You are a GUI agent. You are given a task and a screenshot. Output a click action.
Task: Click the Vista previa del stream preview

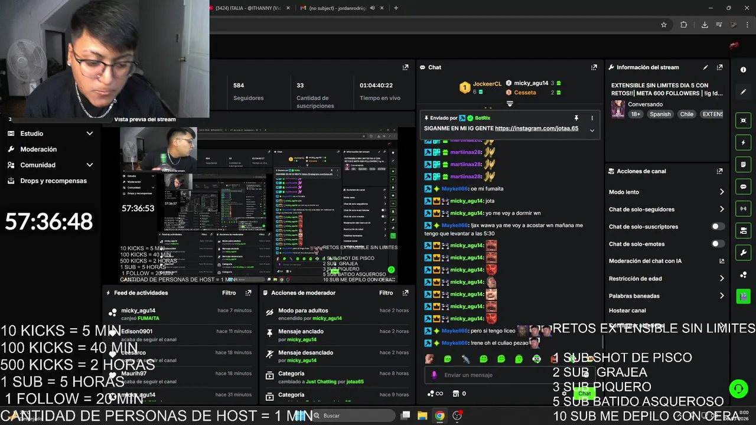click(x=259, y=205)
